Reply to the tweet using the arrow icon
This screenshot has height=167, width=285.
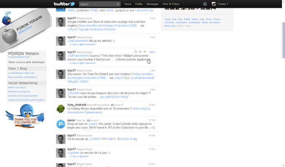coord(145,52)
